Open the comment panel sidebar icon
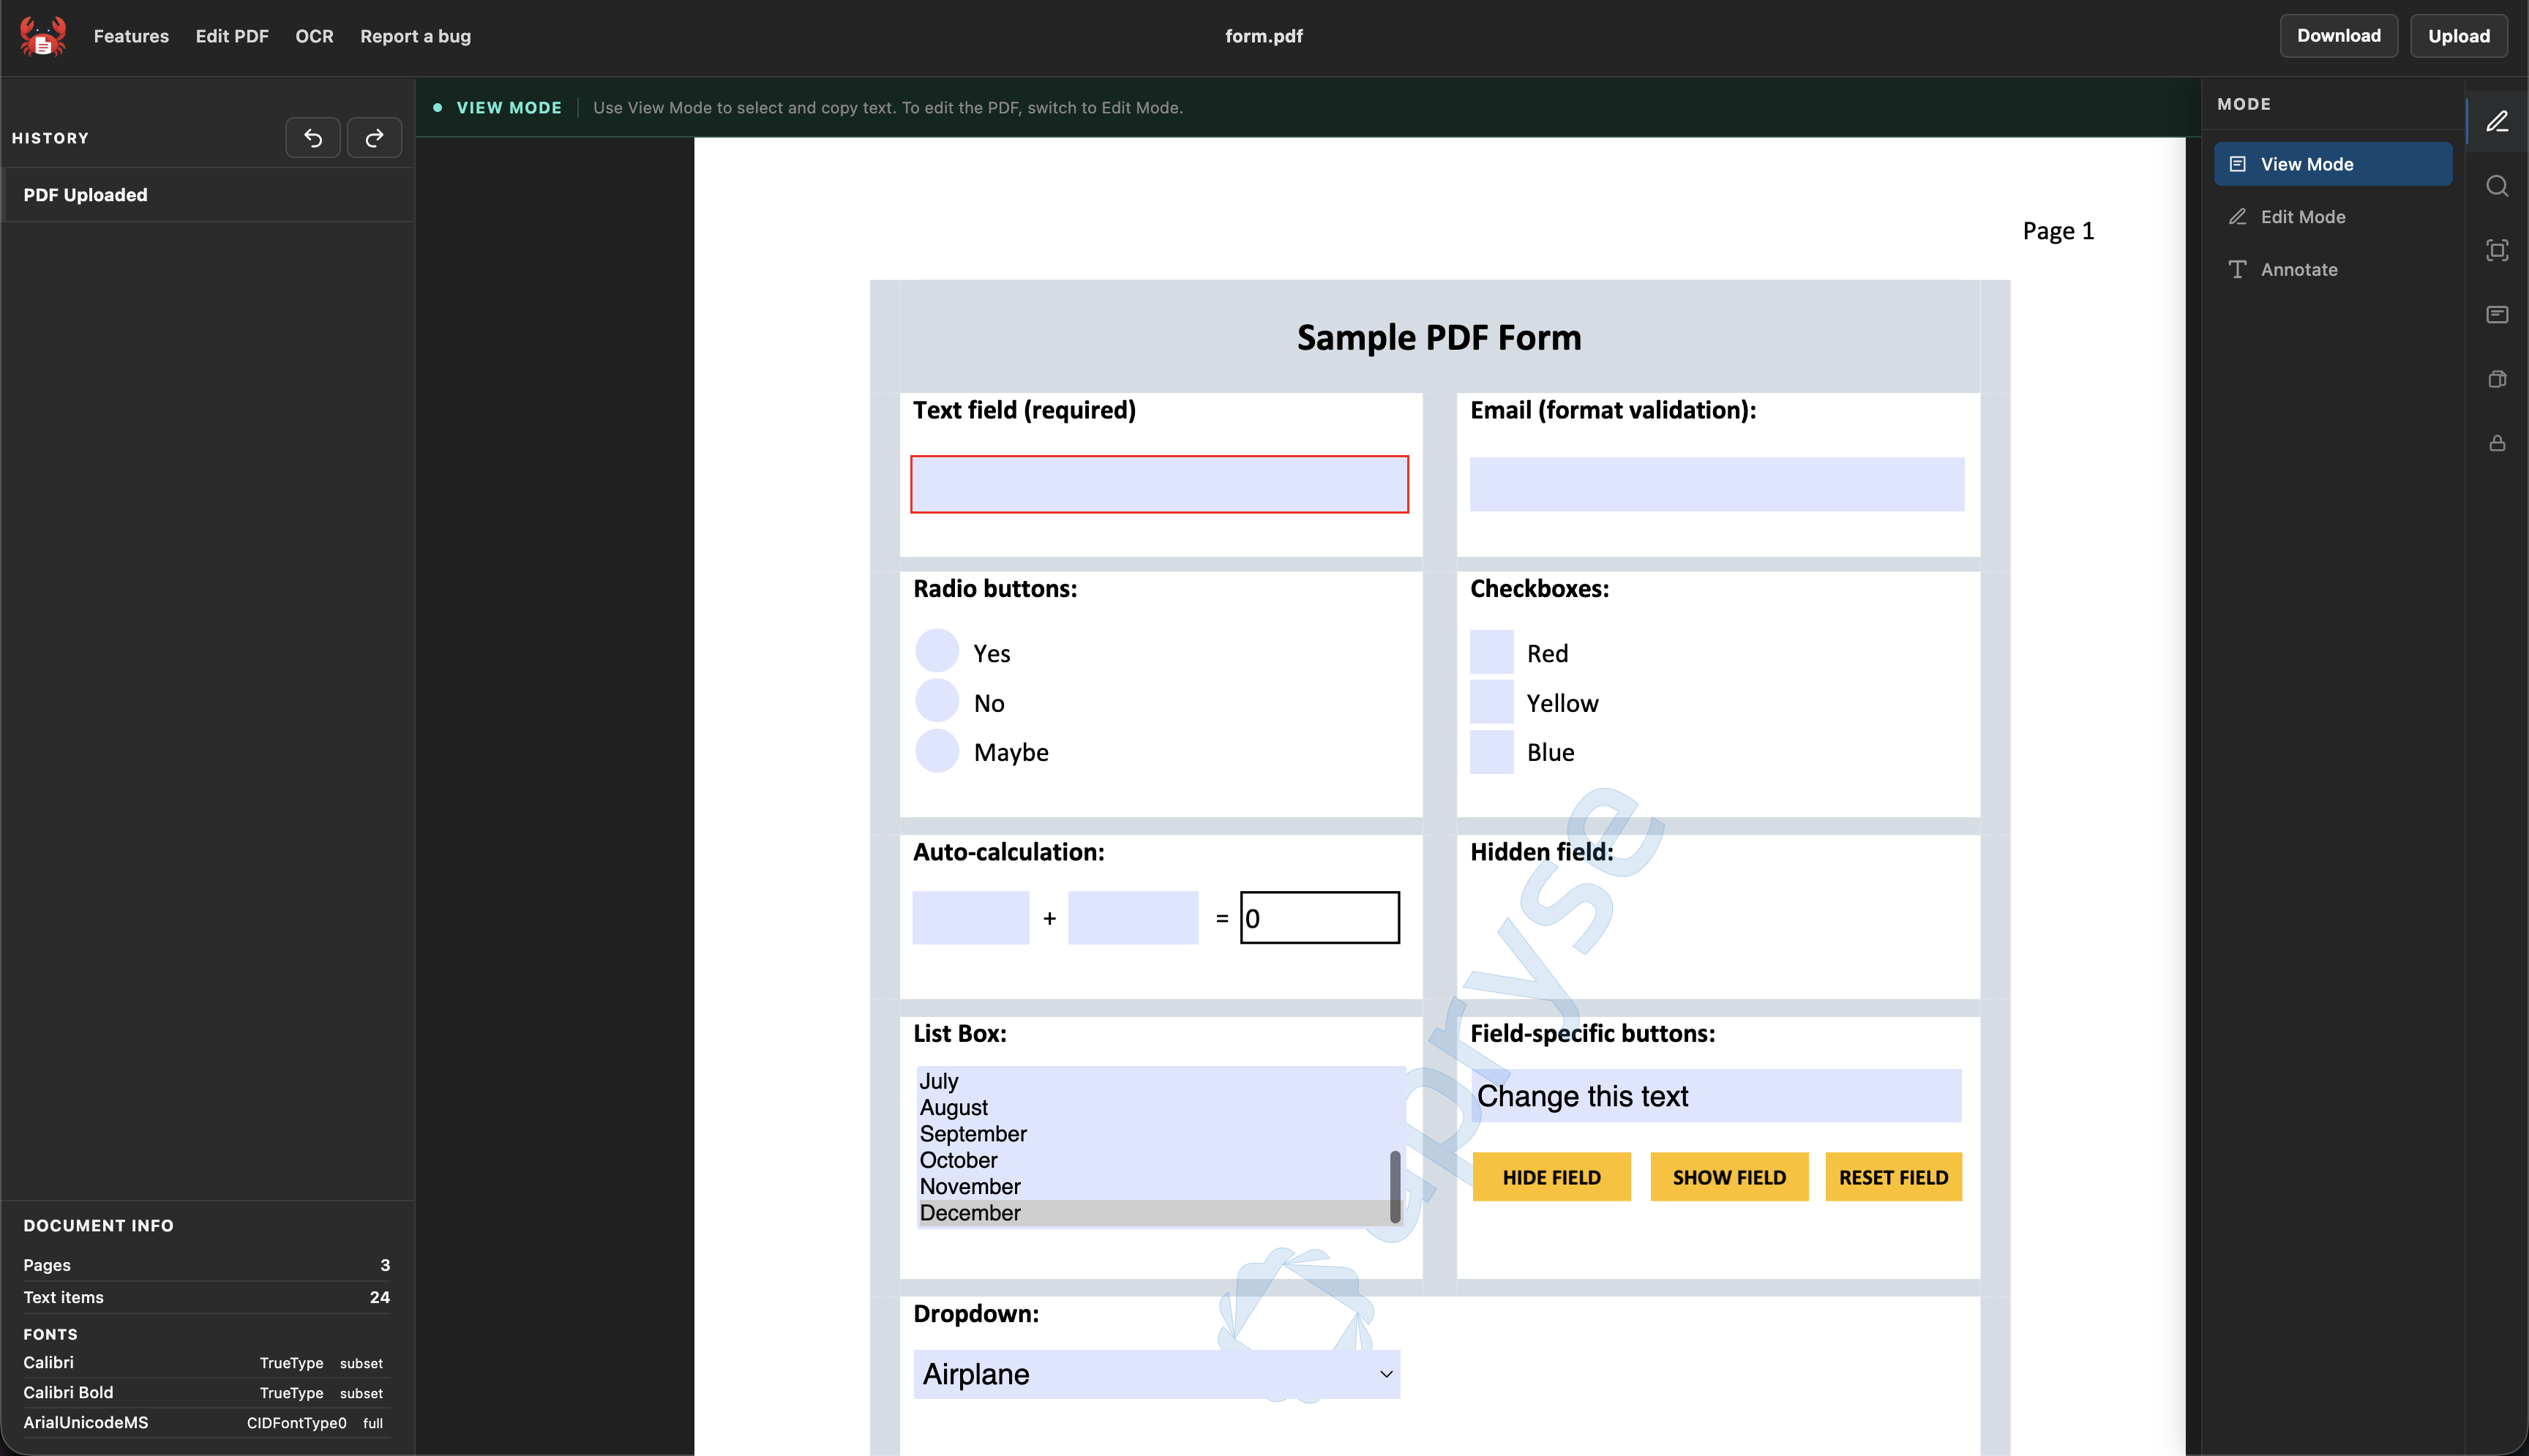 [x=2497, y=315]
